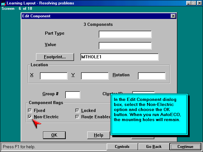203x152 pixels.
Task: Toggle the Fixed component flag
Action: tap(30, 111)
